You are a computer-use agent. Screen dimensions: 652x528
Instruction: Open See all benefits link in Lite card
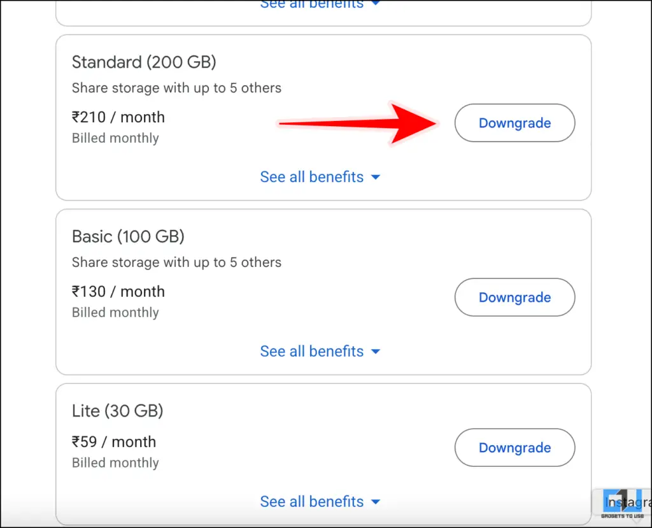click(311, 502)
